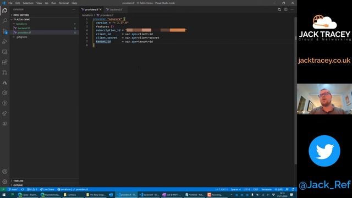Open the Manage gear in the activity bar
The height and width of the screenshot is (198, 352).
pos(5,182)
